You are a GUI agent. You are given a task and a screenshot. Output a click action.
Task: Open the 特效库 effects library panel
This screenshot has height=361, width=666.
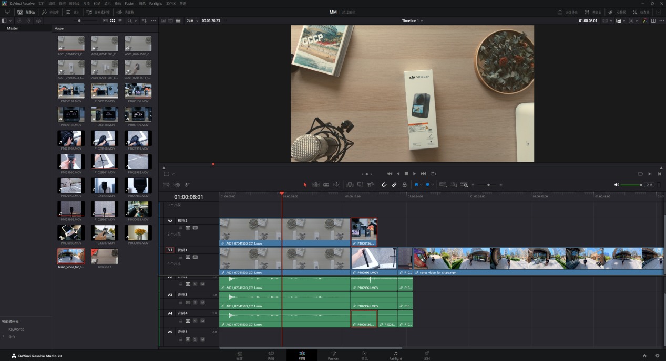(50, 12)
